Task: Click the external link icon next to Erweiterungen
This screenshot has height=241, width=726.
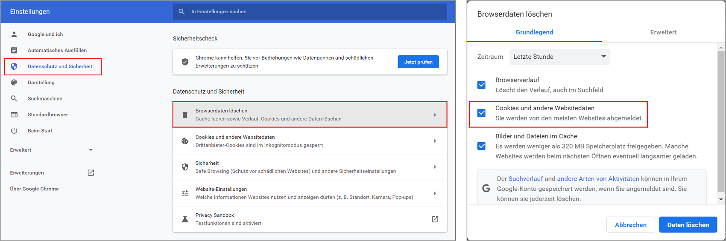Action: [91, 172]
